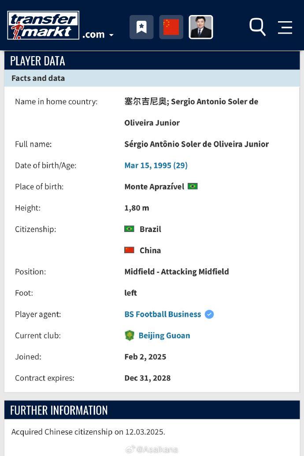Click the Monte Aprazível birthplace text

pos(154,186)
